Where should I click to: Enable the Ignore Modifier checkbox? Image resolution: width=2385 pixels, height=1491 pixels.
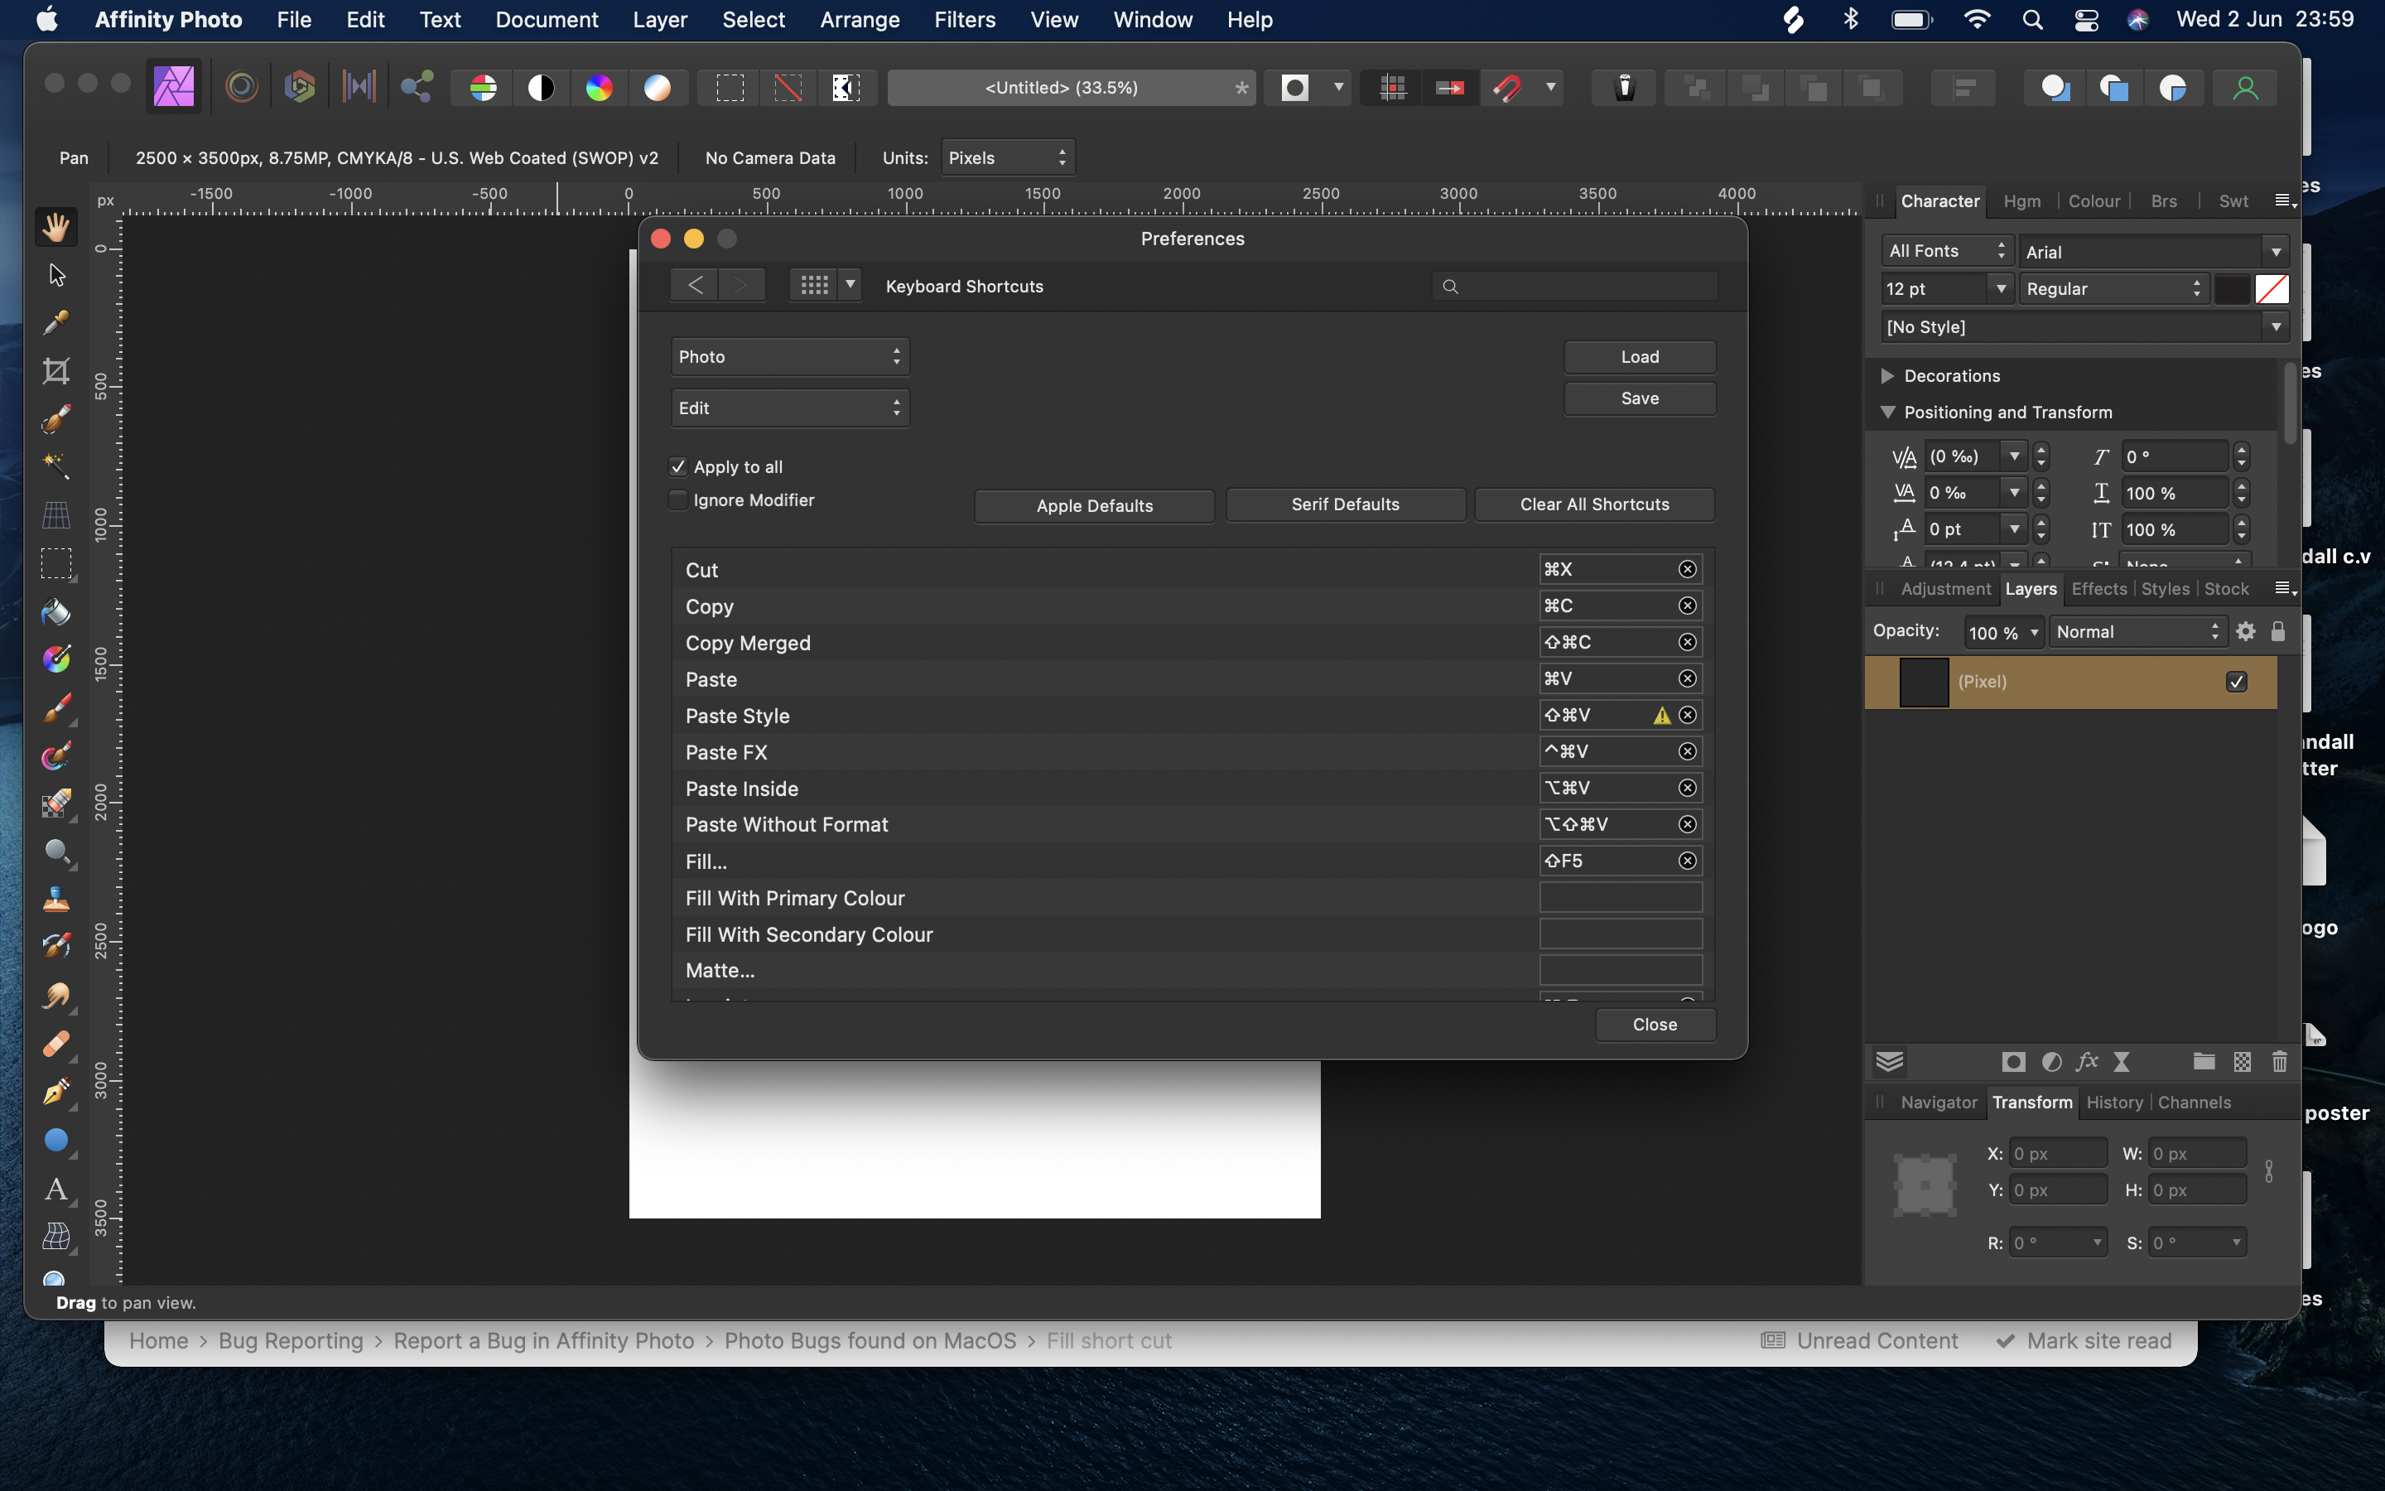coord(678,500)
